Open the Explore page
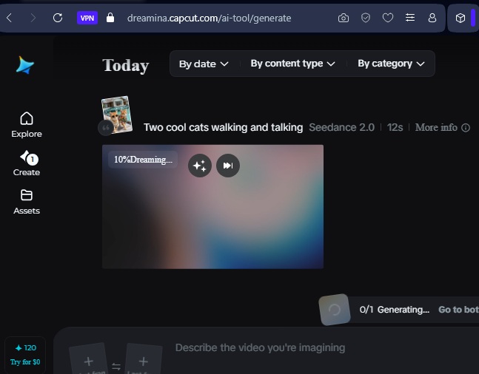Image resolution: width=479 pixels, height=374 pixels. tap(27, 124)
